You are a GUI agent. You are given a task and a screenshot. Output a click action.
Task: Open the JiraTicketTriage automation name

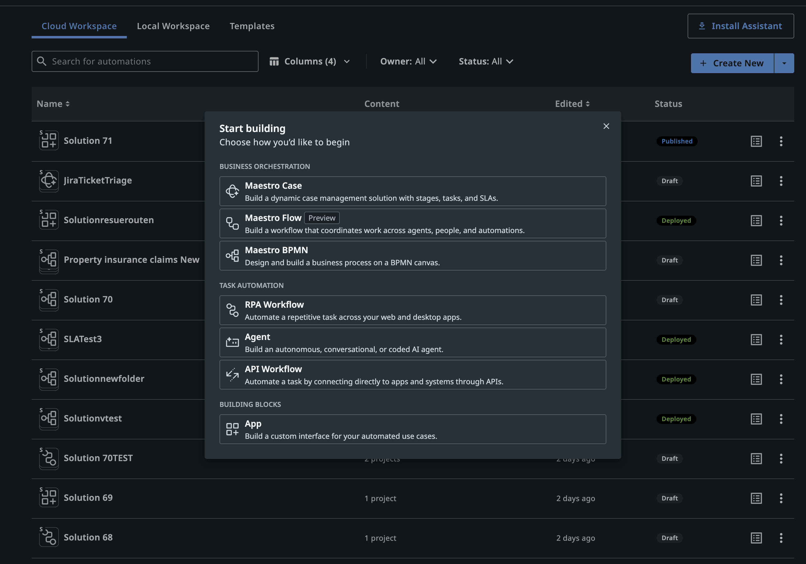pyautogui.click(x=98, y=180)
